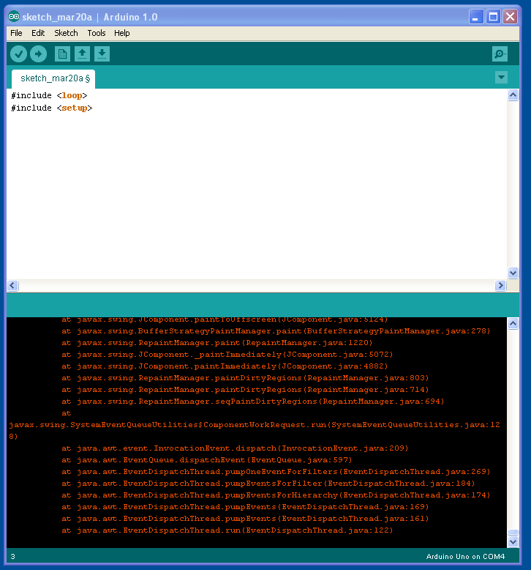Click the Upload arrow button
Image resolution: width=531 pixels, height=570 pixels.
pyautogui.click(x=38, y=54)
